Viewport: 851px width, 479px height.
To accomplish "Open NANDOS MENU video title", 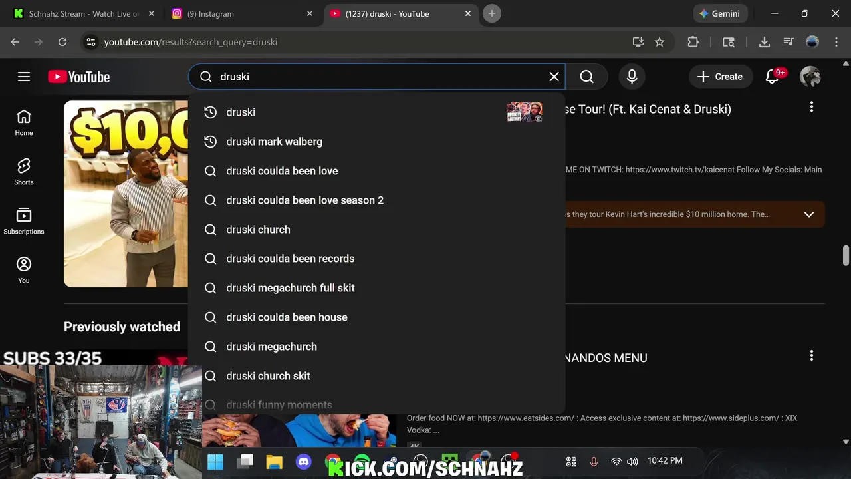I will click(x=606, y=358).
